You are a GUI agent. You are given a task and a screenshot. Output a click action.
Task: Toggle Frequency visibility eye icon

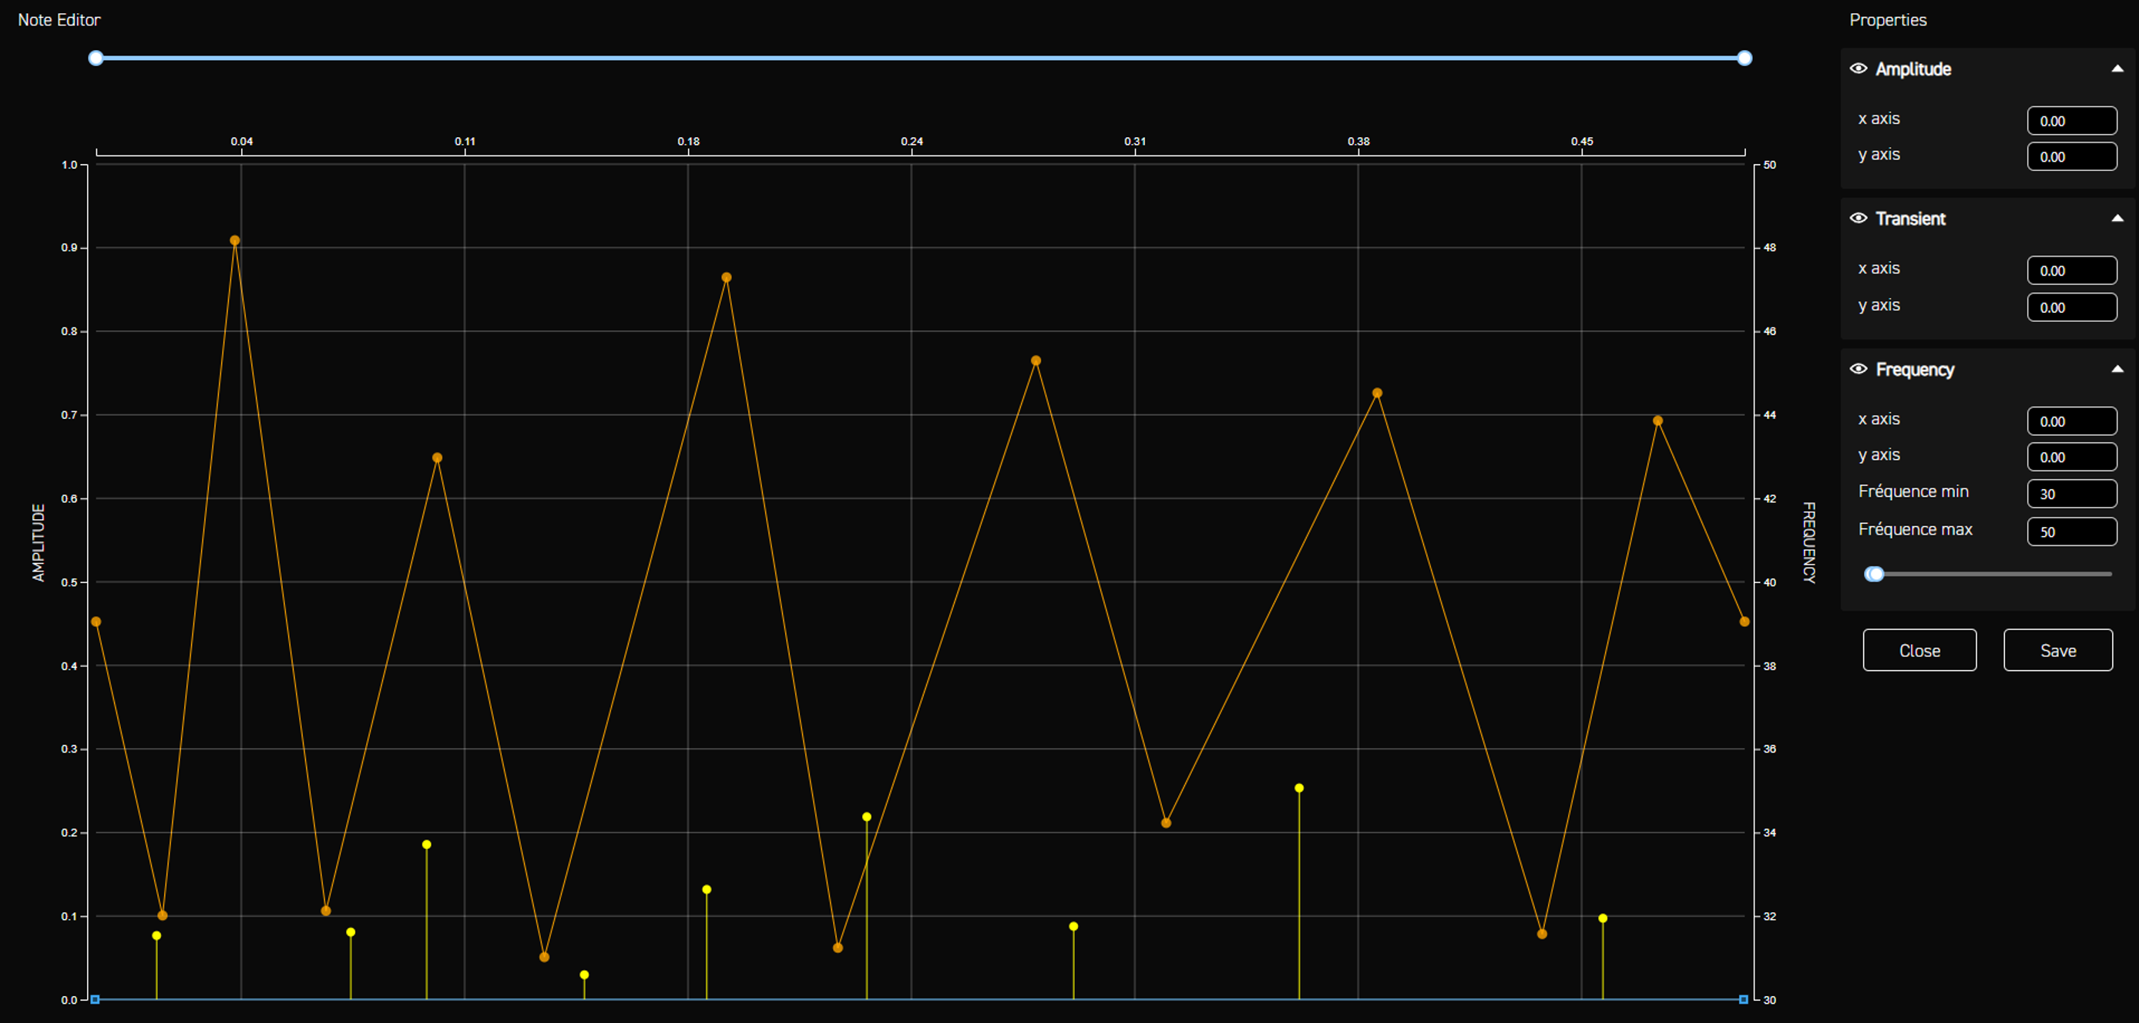tap(1859, 370)
